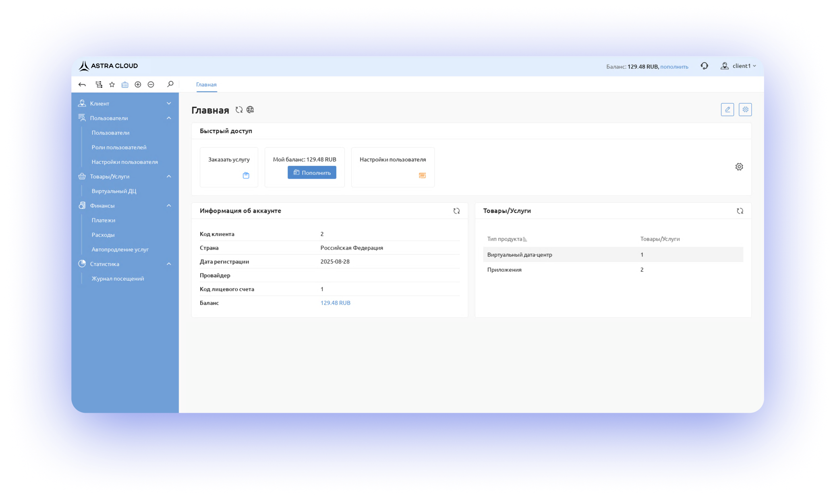Viewport: 835px width, 499px height.
Task: Collapse the Финансы section chevron
Action: pyautogui.click(x=169, y=206)
